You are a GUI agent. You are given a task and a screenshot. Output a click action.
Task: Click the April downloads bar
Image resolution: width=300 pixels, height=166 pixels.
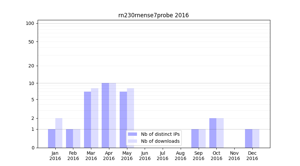[113, 115]
